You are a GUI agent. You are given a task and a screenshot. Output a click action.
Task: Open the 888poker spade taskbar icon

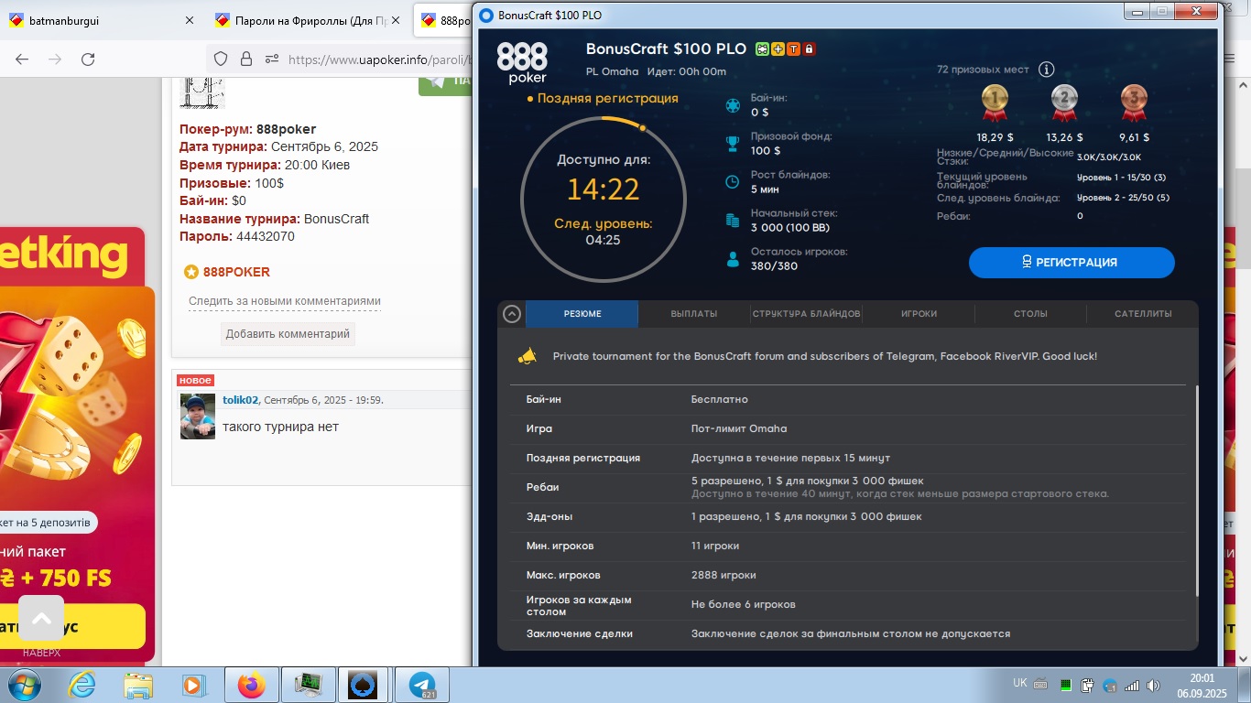(x=364, y=685)
